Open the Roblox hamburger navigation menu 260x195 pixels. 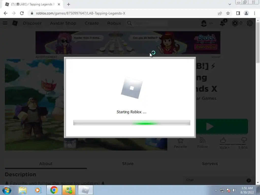[5, 23]
